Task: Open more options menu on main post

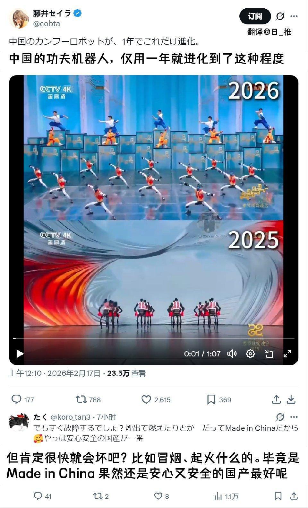Action: pos(294,16)
